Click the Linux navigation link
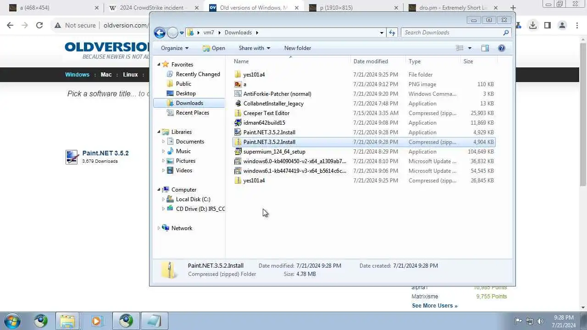The width and height of the screenshot is (587, 330). 130,75
